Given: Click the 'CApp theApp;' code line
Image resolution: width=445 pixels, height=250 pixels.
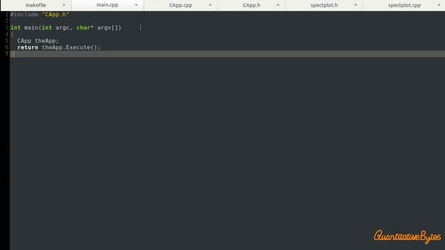Looking at the screenshot, I should [x=38, y=41].
